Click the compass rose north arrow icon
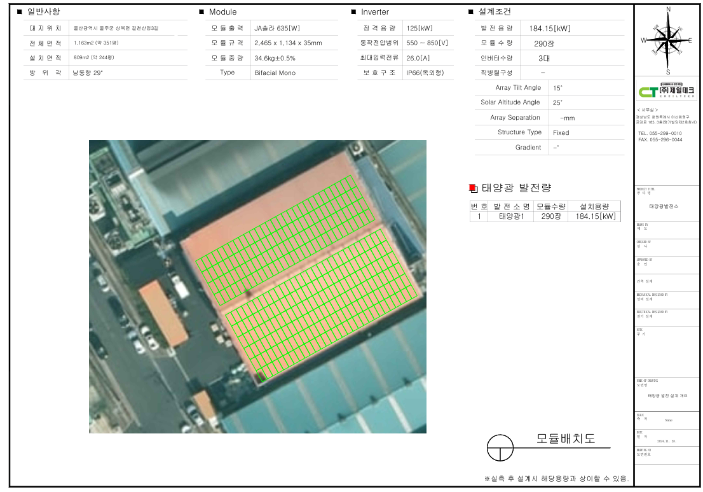This screenshot has height=492, width=703. tap(667, 40)
